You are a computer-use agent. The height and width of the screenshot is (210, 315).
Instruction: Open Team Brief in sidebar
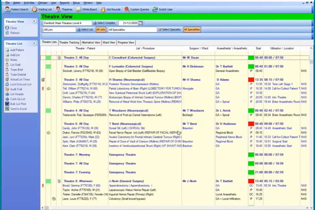[14, 70]
